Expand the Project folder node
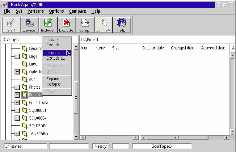Viewport: 236px width, 152px height. (x=17, y=95)
